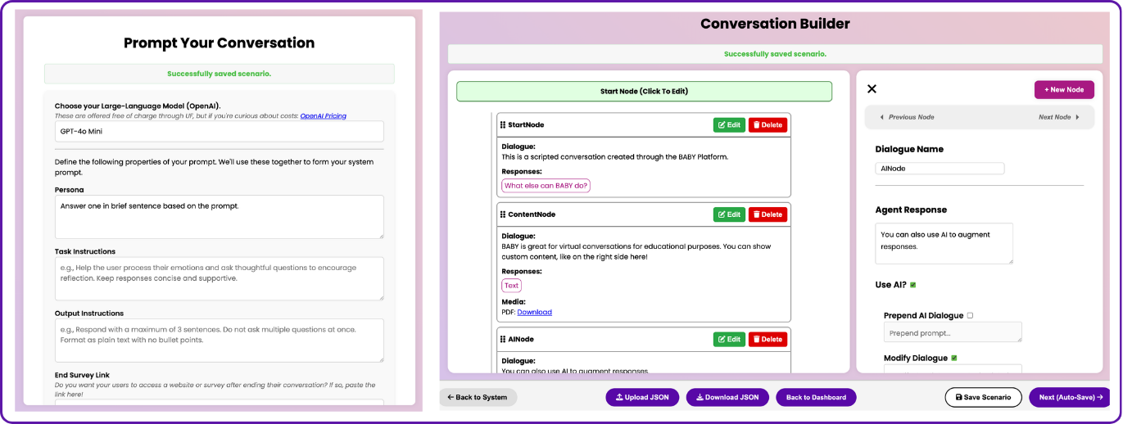The image size is (1123, 424).
Task: Delete the StartNode card
Action: [x=768, y=125]
